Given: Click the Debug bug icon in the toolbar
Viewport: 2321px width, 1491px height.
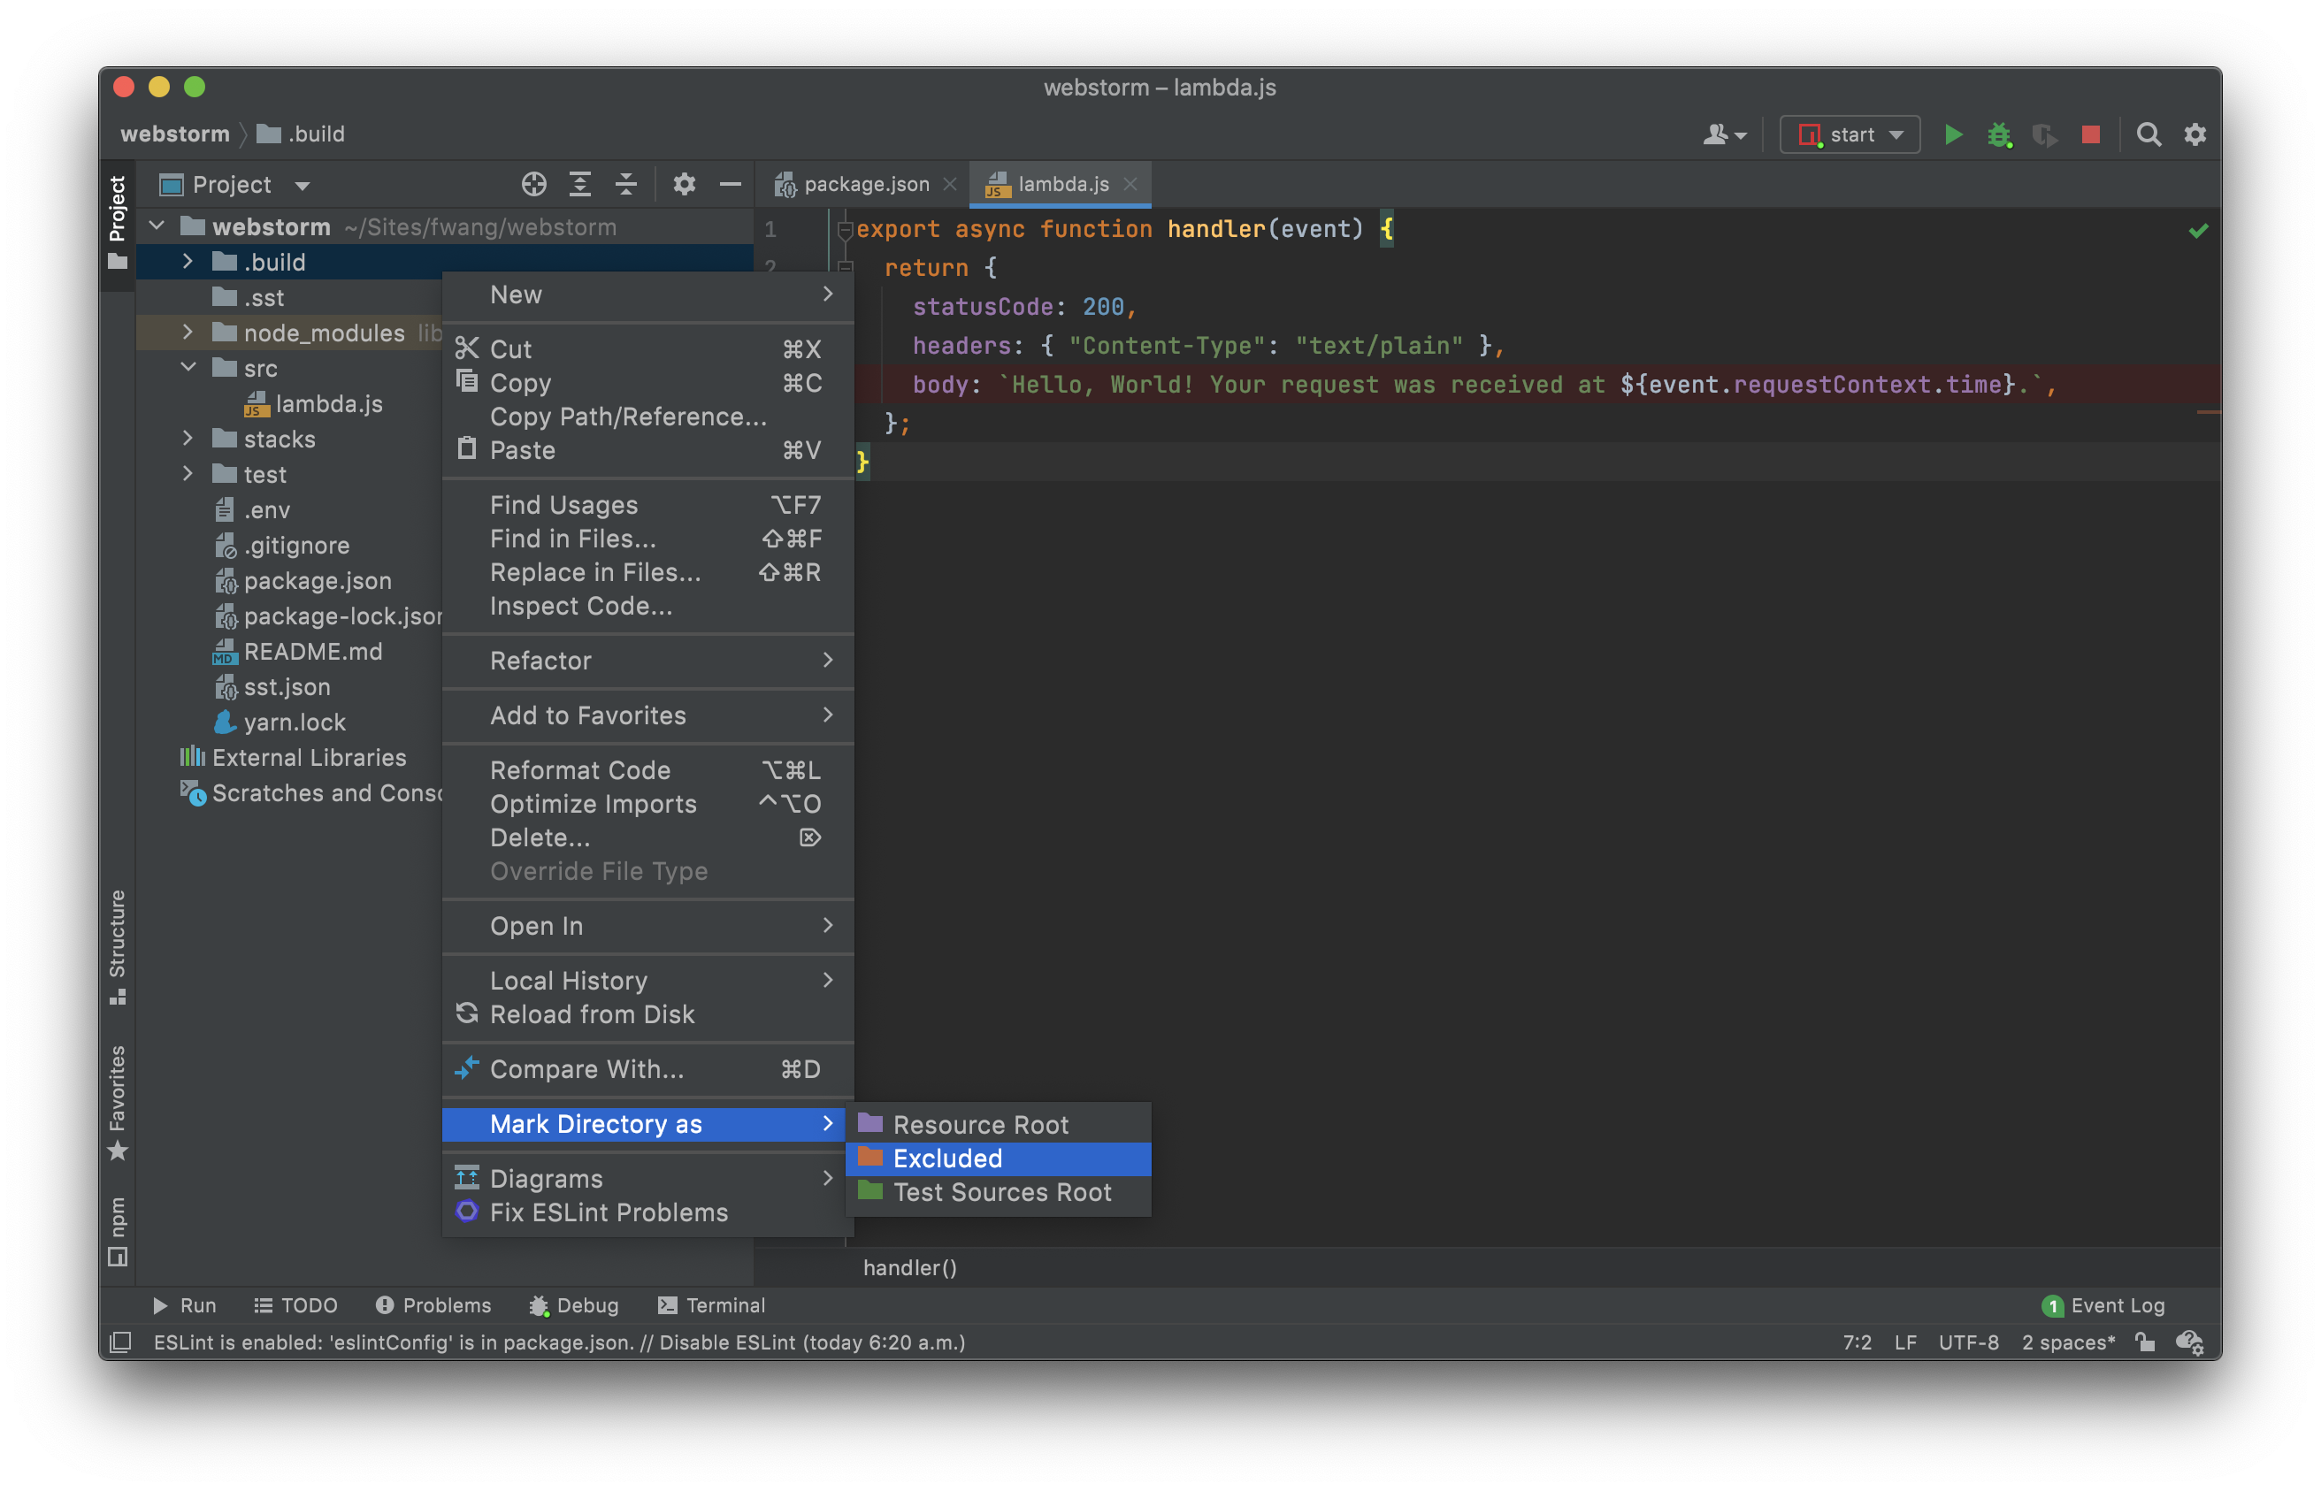Looking at the screenshot, I should click(1998, 134).
